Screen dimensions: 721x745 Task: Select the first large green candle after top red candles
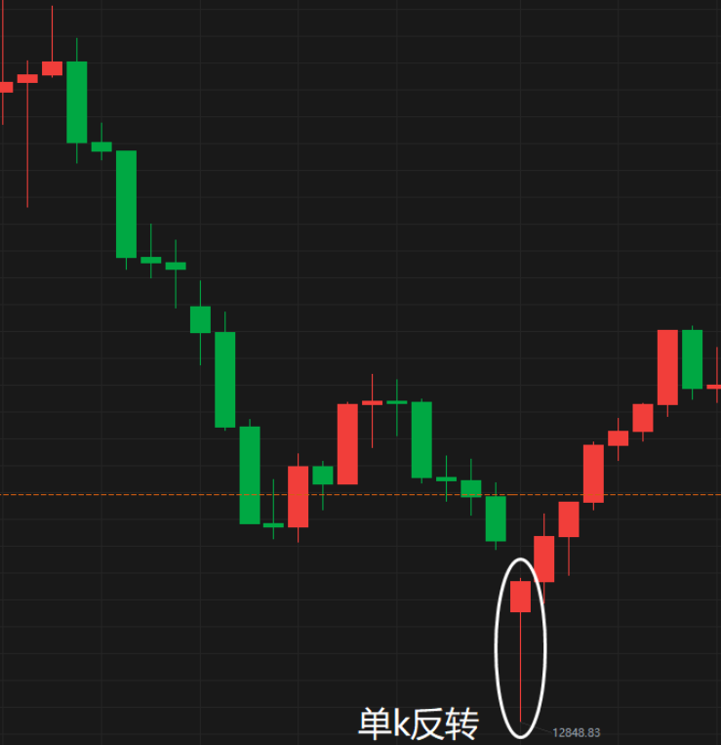coord(76,102)
